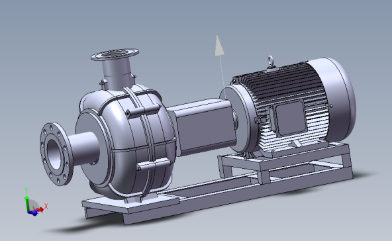Select the motor's lifting eye bolt
Screen dimensions: 392x241
pyautogui.click(x=271, y=62)
